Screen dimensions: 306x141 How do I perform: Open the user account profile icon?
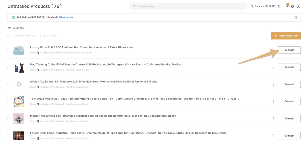(298, 6)
